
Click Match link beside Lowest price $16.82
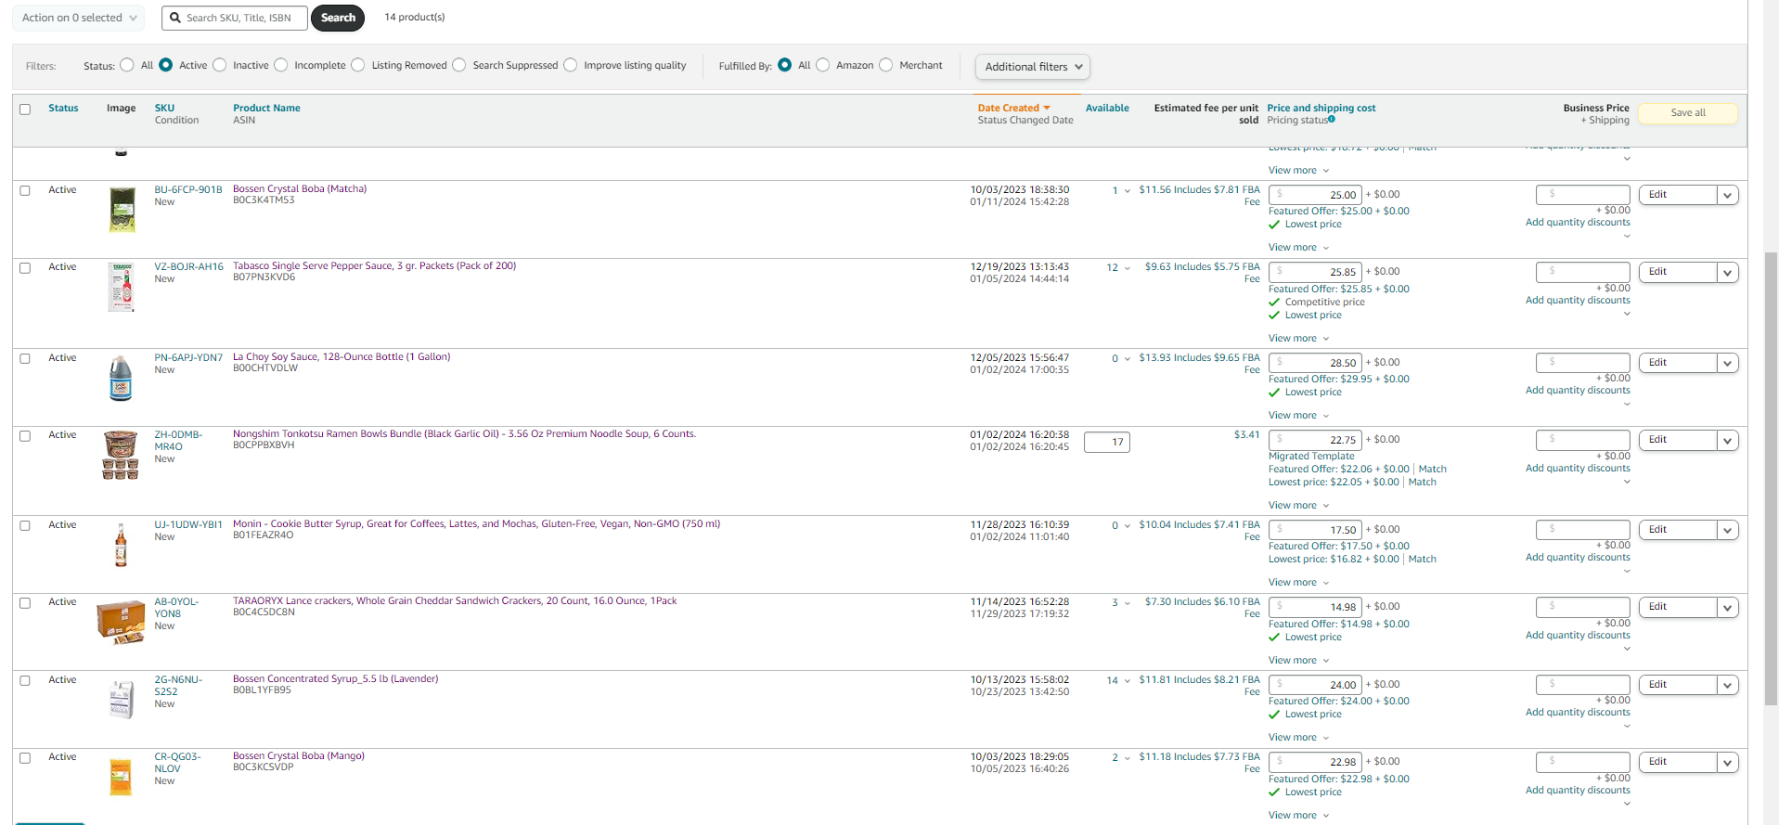[1422, 560]
